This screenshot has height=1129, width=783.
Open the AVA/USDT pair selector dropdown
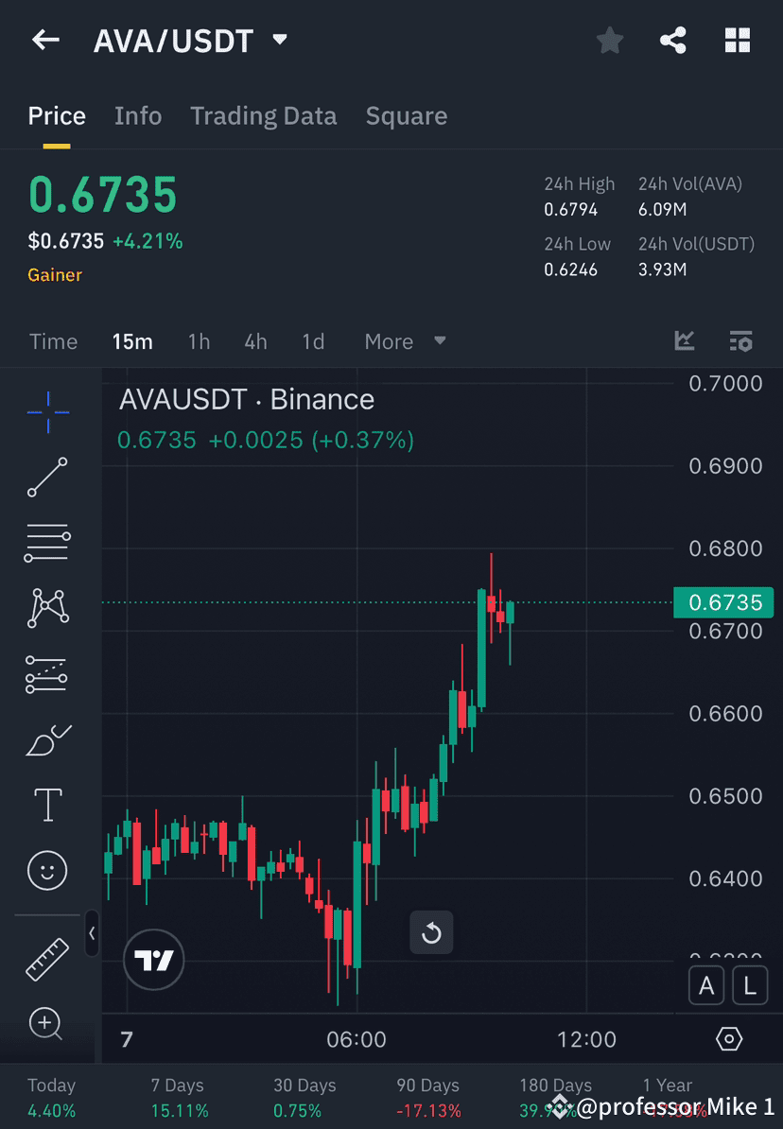[278, 40]
